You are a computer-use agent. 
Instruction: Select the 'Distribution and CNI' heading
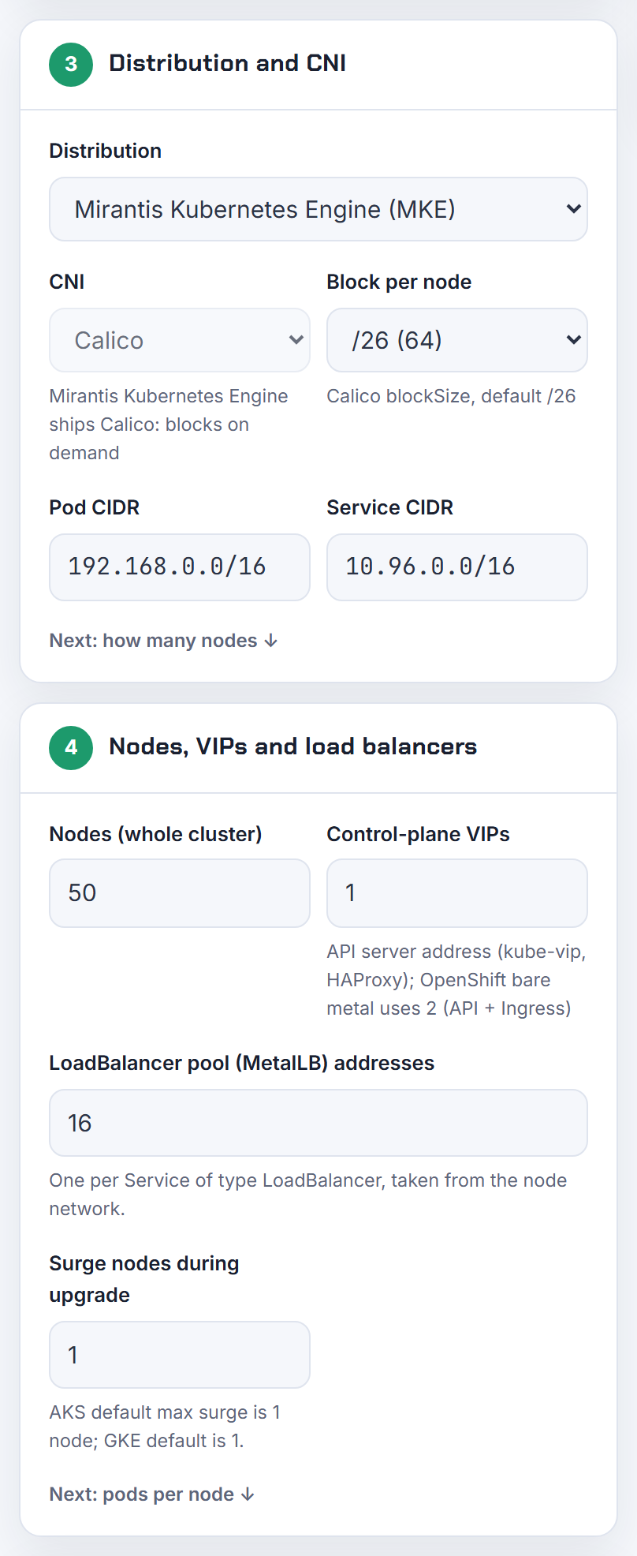coord(228,63)
